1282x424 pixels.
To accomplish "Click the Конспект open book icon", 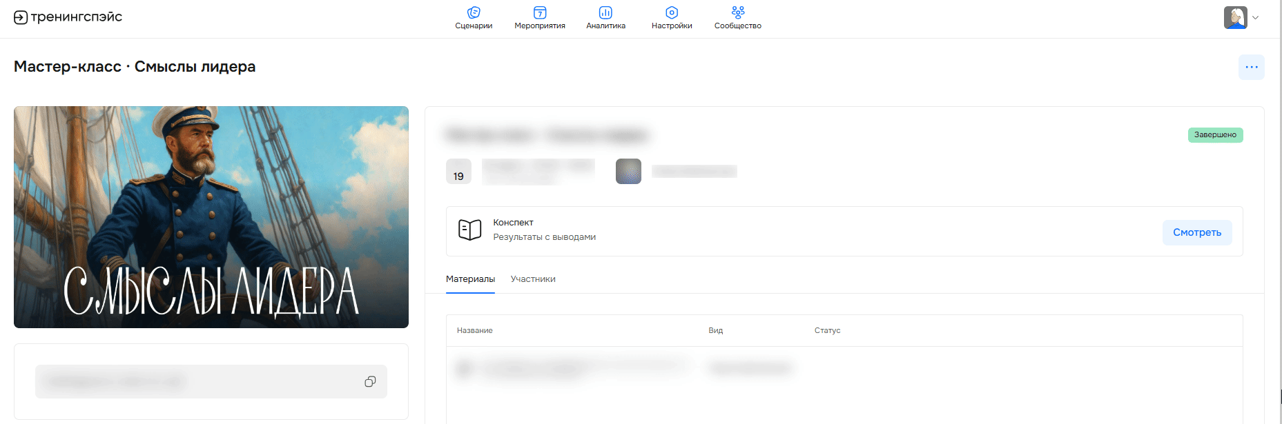I will click(x=469, y=230).
